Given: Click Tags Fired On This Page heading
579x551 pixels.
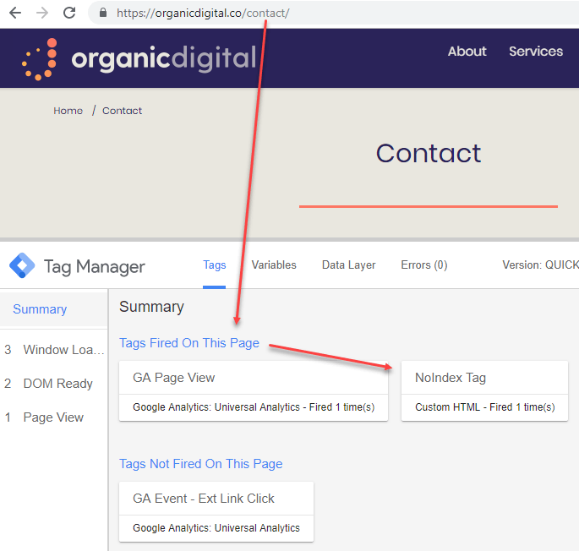Looking at the screenshot, I should tap(189, 343).
